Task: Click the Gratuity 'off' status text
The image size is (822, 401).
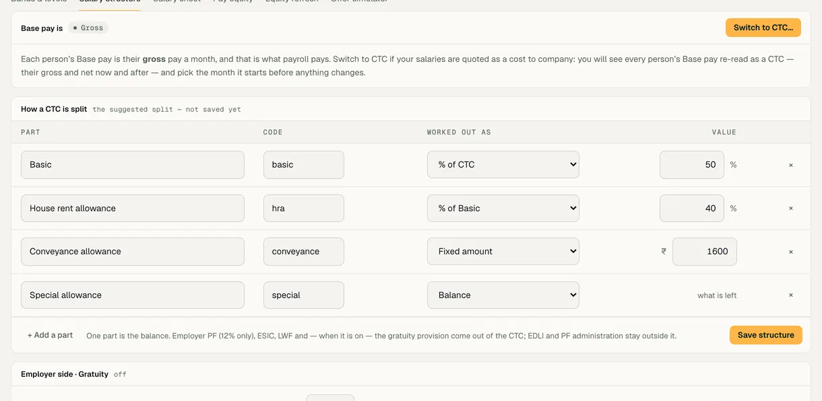Action: tap(120, 374)
